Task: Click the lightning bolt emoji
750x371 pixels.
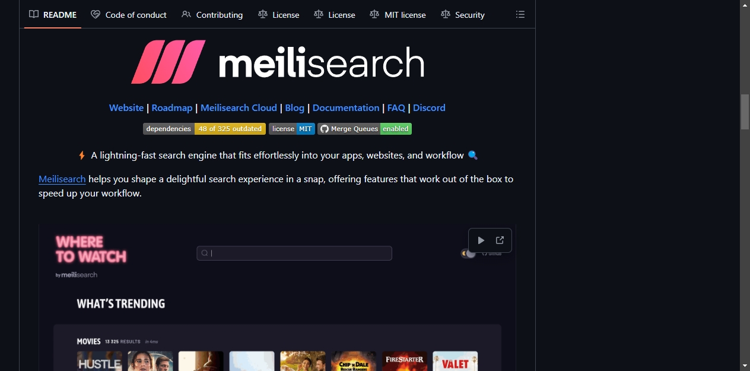Action: point(82,156)
